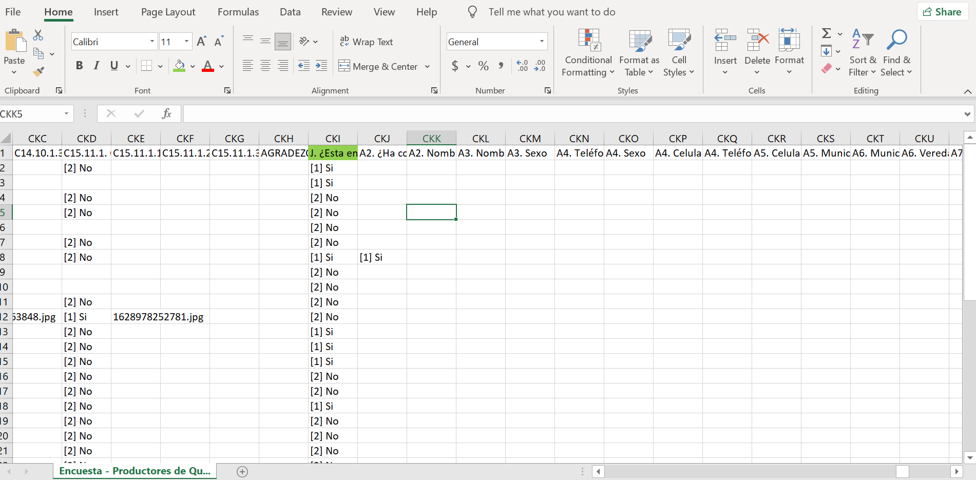Open the Page Layout tab

click(168, 12)
